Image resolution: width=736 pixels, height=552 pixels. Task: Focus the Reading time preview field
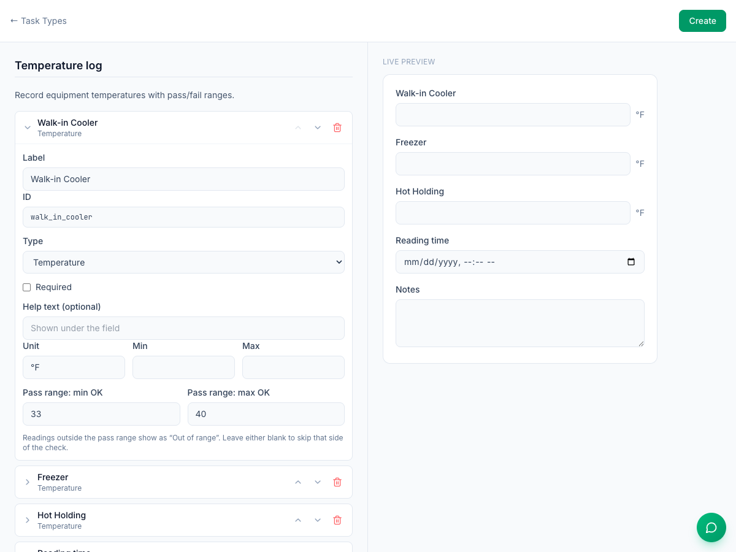pos(520,262)
